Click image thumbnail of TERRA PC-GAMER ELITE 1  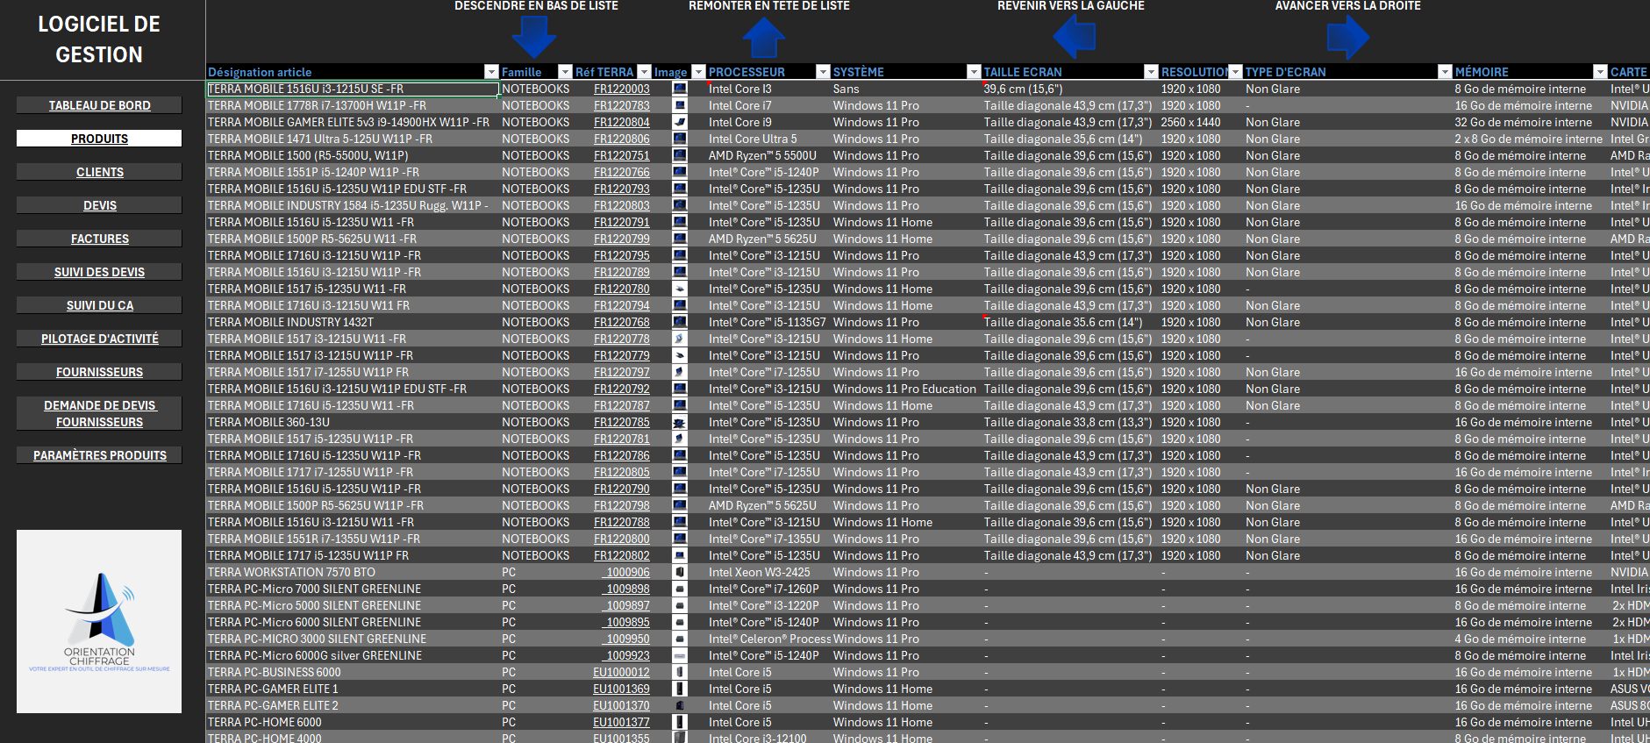click(680, 689)
